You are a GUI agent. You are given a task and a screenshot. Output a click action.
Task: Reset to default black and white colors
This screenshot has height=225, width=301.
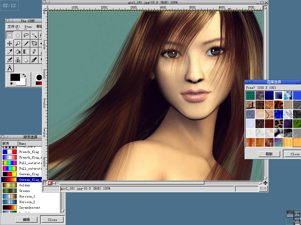[x=12, y=84]
